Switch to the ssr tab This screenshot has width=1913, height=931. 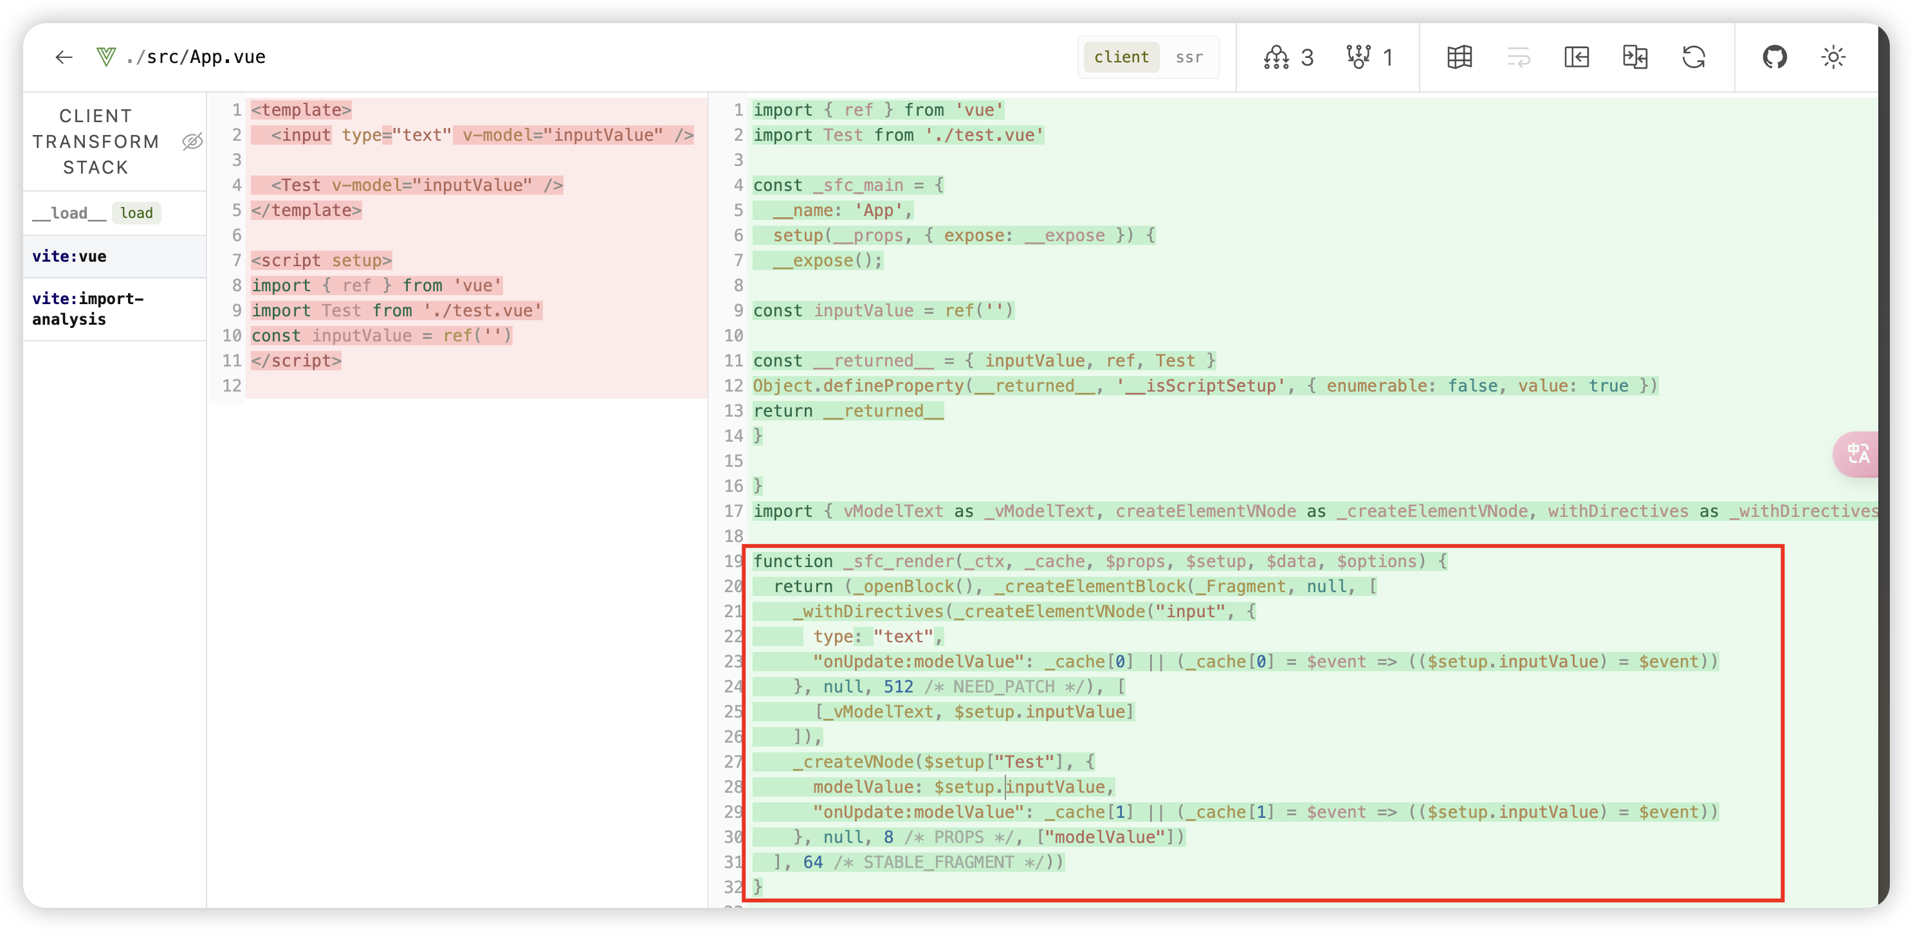[x=1189, y=57]
